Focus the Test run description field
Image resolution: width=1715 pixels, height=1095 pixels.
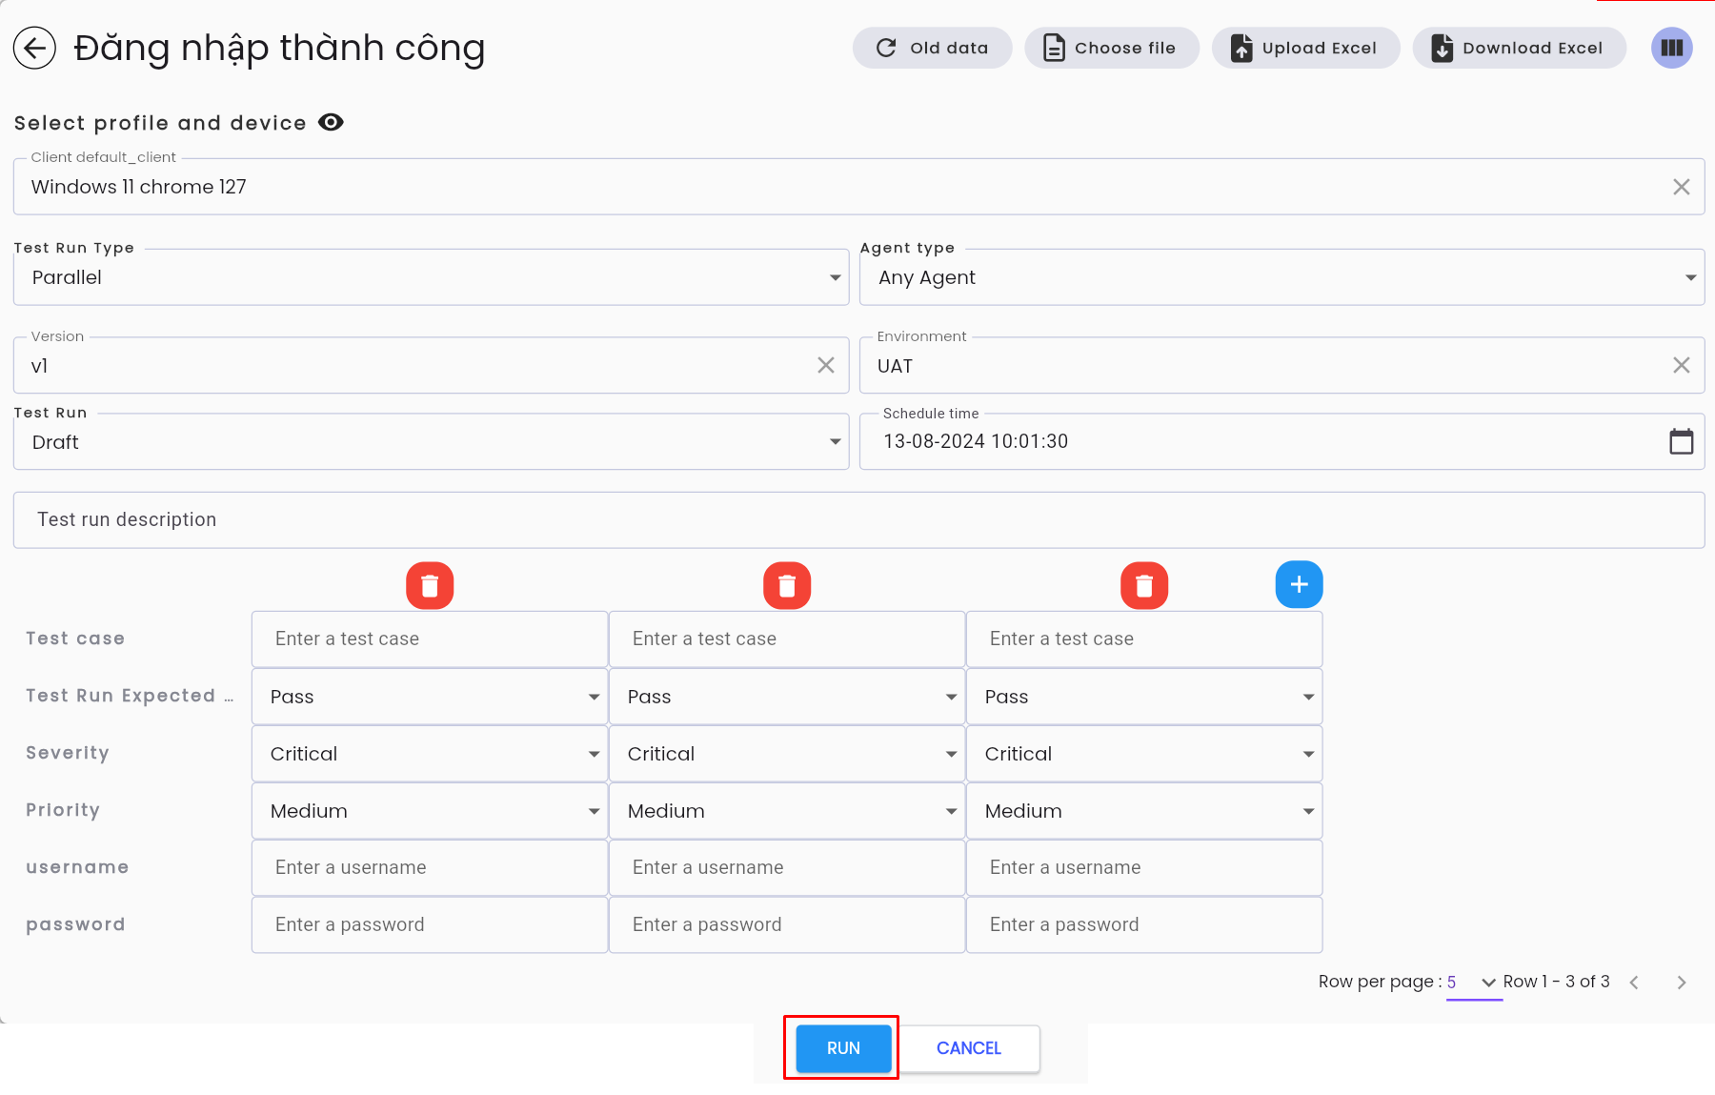[858, 519]
